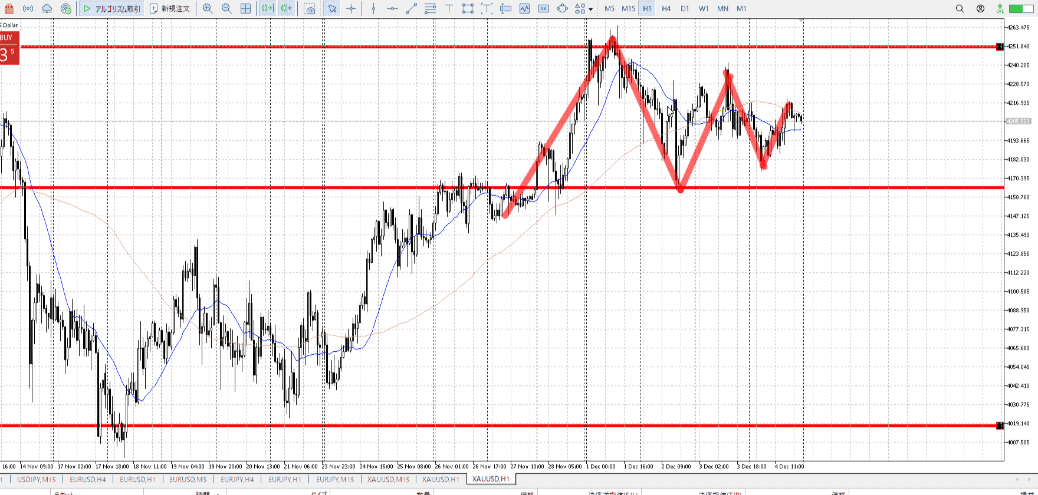Select the crosshair cursor tool
The image size is (1038, 495).
click(x=352, y=9)
